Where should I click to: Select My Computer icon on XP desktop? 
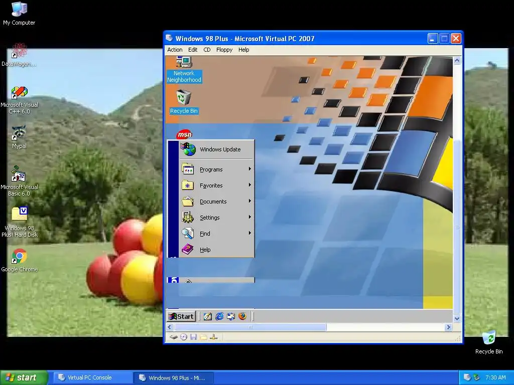pyautogui.click(x=19, y=14)
